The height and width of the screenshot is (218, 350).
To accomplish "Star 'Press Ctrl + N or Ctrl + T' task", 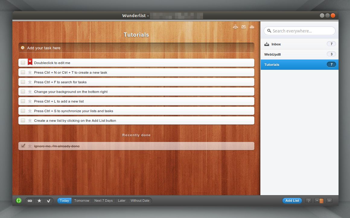I will (30, 72).
